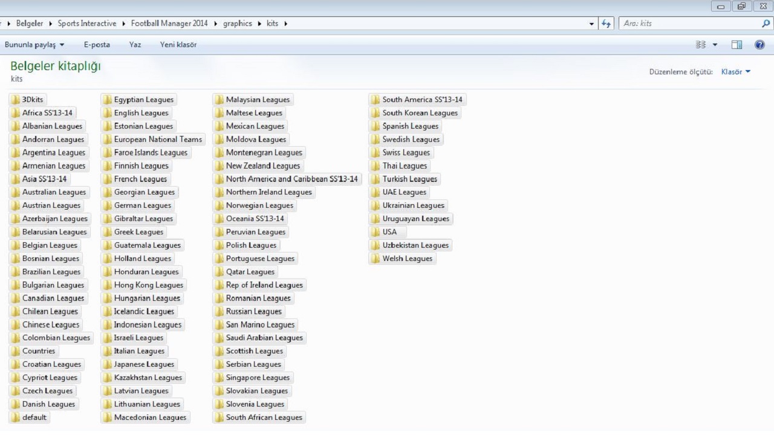774x435 pixels.
Task: Select the folder name 'Greek Leagues'
Action: click(x=139, y=232)
